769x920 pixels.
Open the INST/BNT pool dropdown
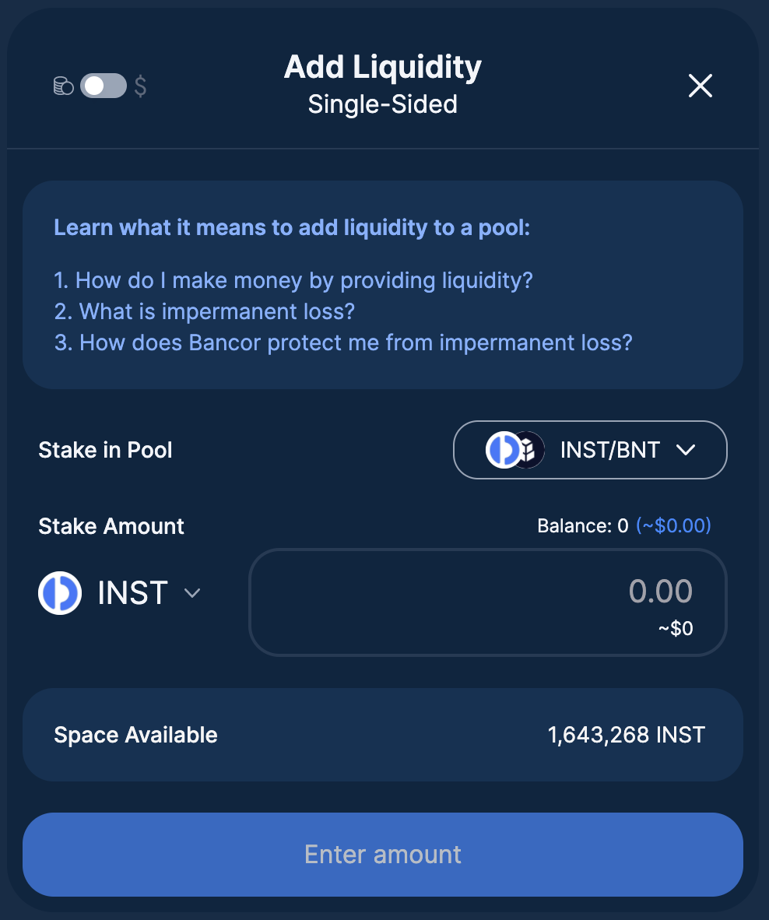(x=590, y=450)
